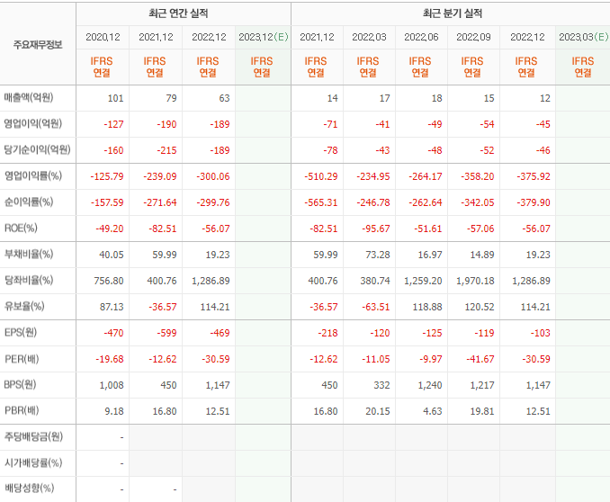This screenshot has height=502, width=610.
Task: Click the 부채비율 value 40.05
Action: [x=112, y=255]
